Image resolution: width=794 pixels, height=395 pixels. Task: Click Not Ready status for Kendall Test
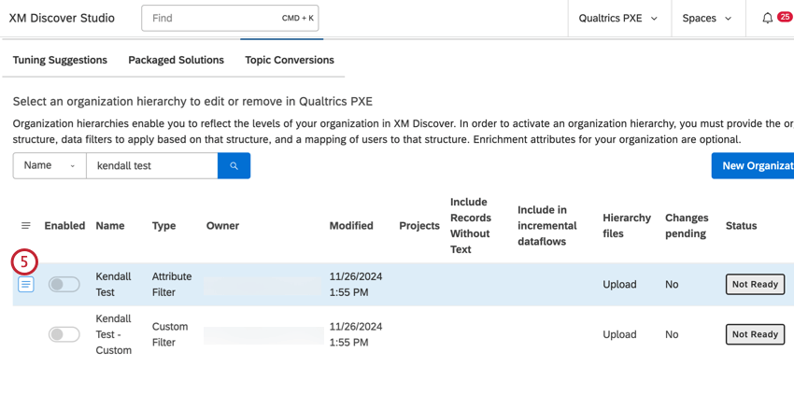click(x=755, y=284)
